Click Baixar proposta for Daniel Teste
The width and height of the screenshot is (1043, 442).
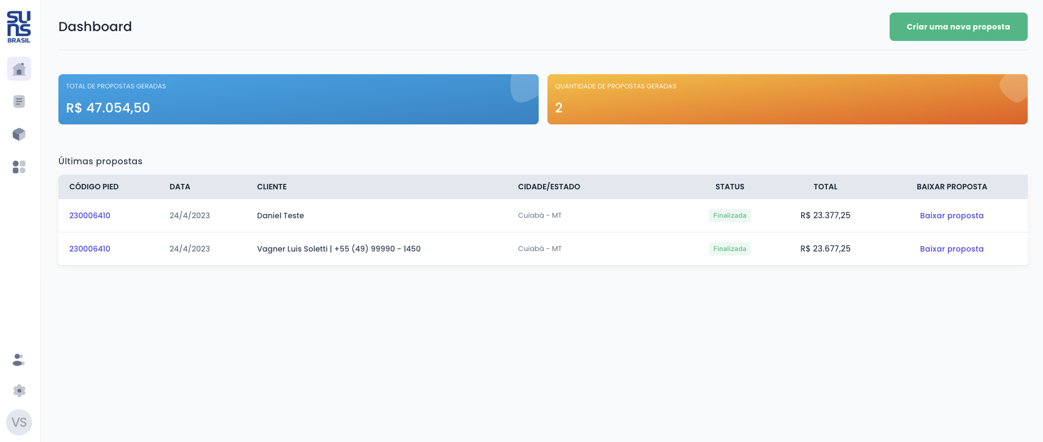[x=951, y=216]
